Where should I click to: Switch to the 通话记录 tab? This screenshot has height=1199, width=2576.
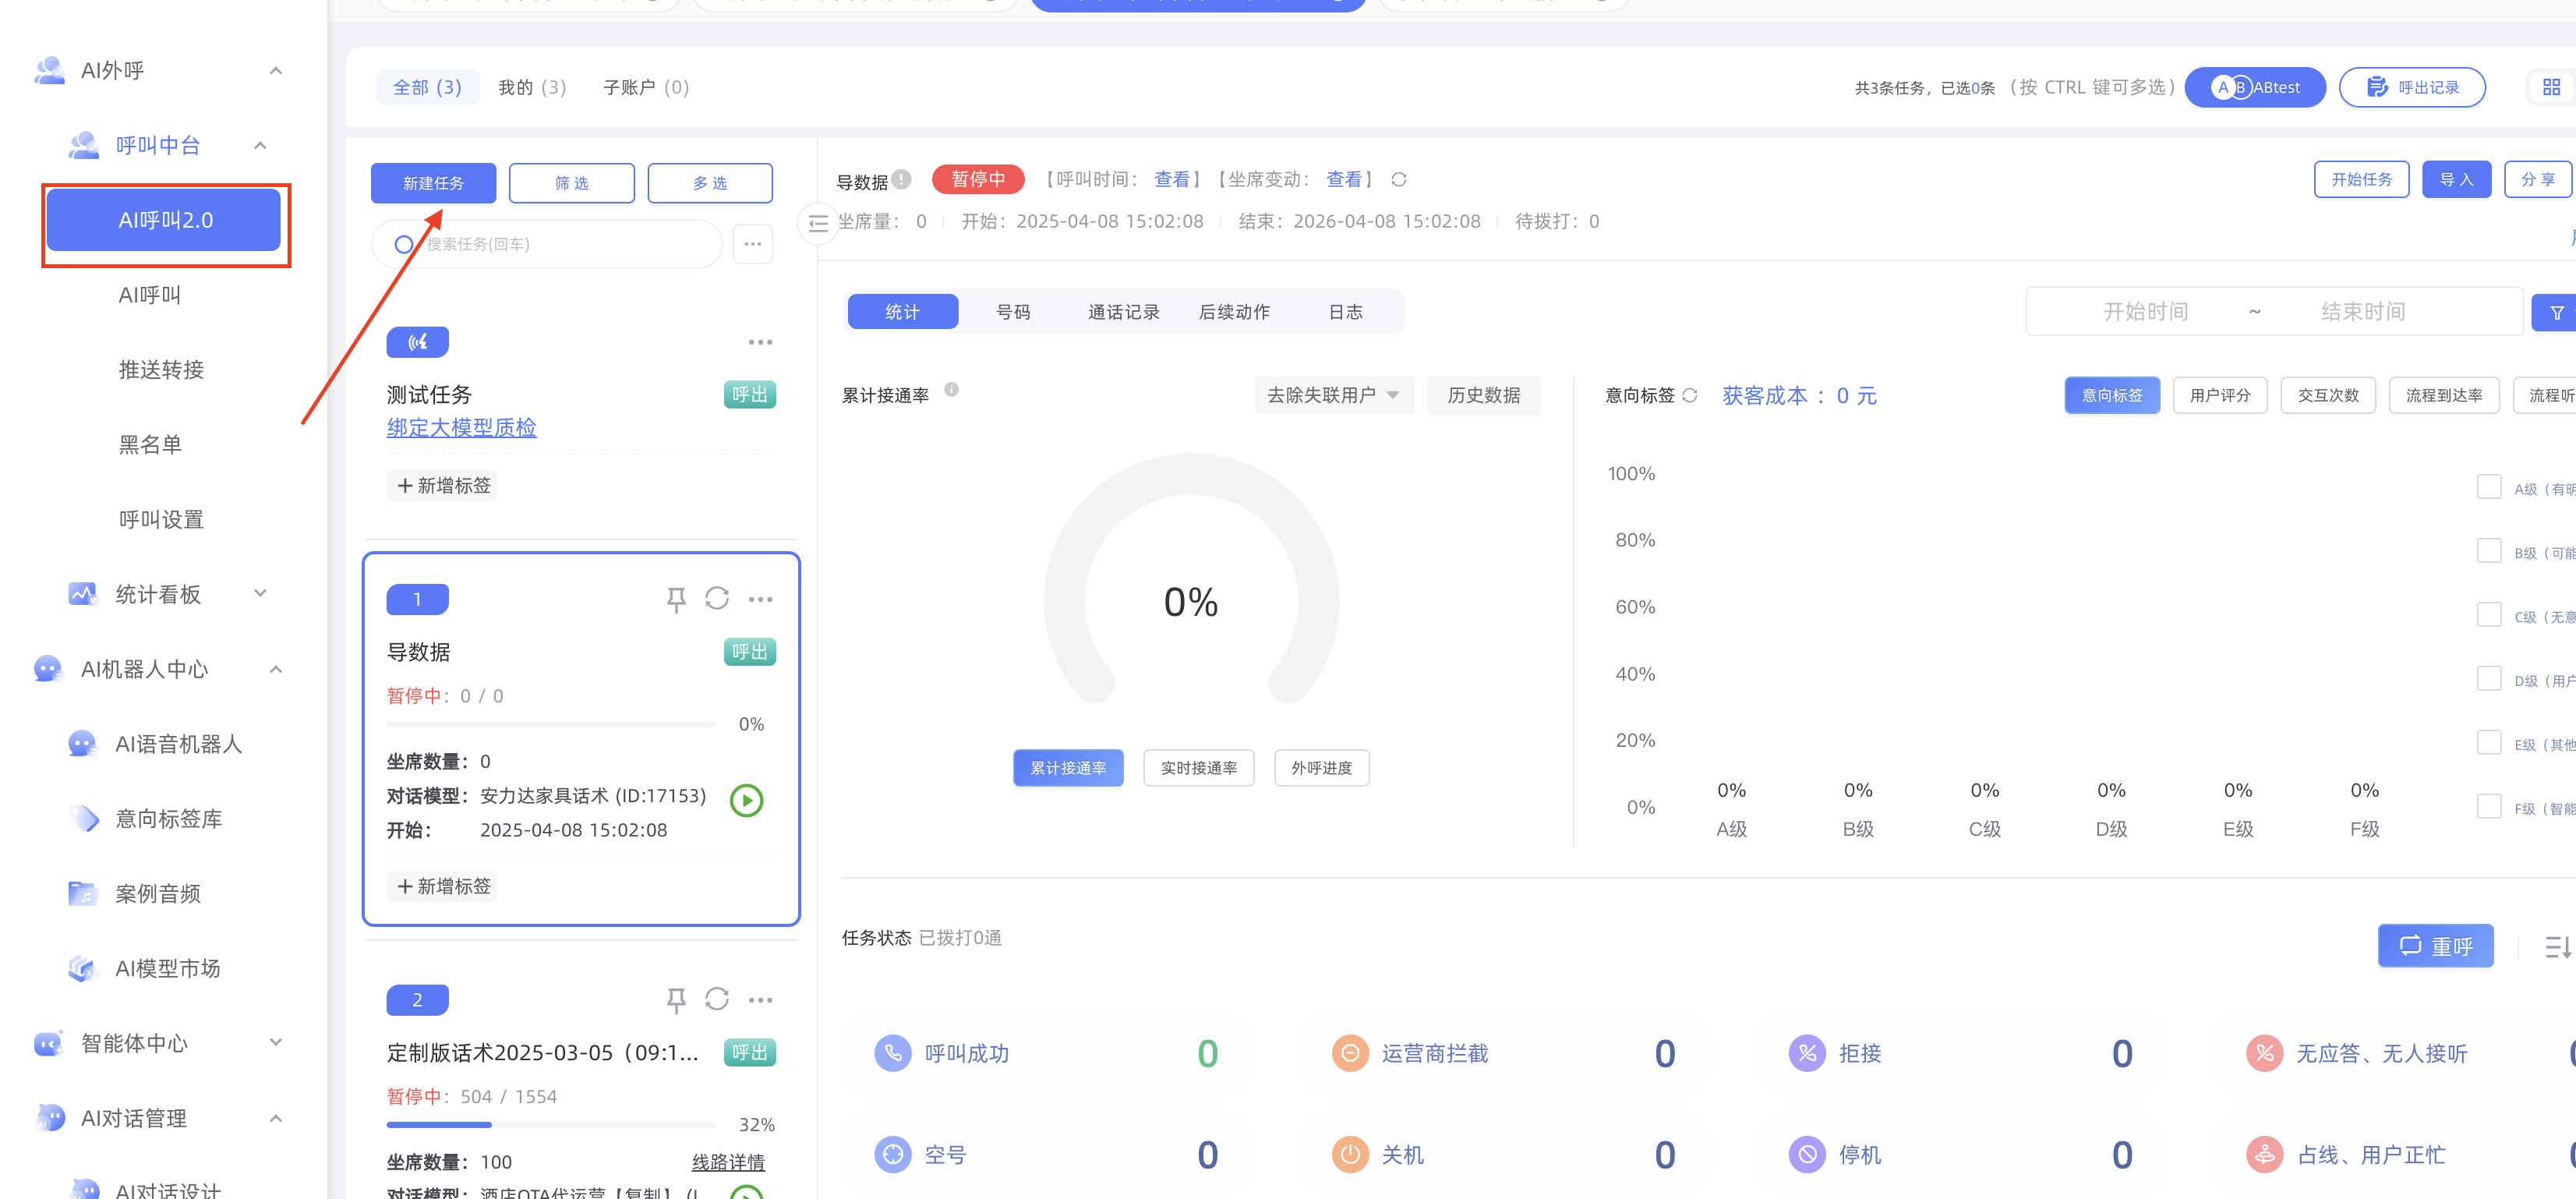1123,312
